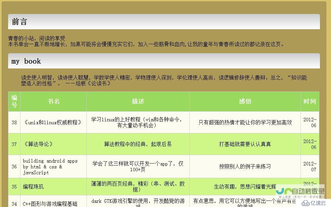331x207 pixels.
Task: Click the 描述 column header
Action: (138, 102)
